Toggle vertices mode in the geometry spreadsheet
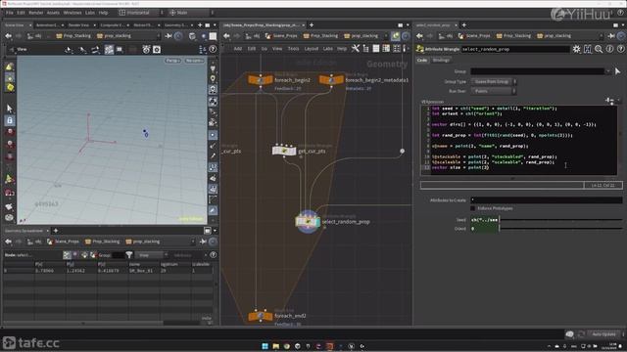The image size is (627, 352). pos(75,254)
